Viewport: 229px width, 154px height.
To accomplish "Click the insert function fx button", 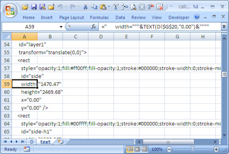I will pyautogui.click(x=93, y=27).
